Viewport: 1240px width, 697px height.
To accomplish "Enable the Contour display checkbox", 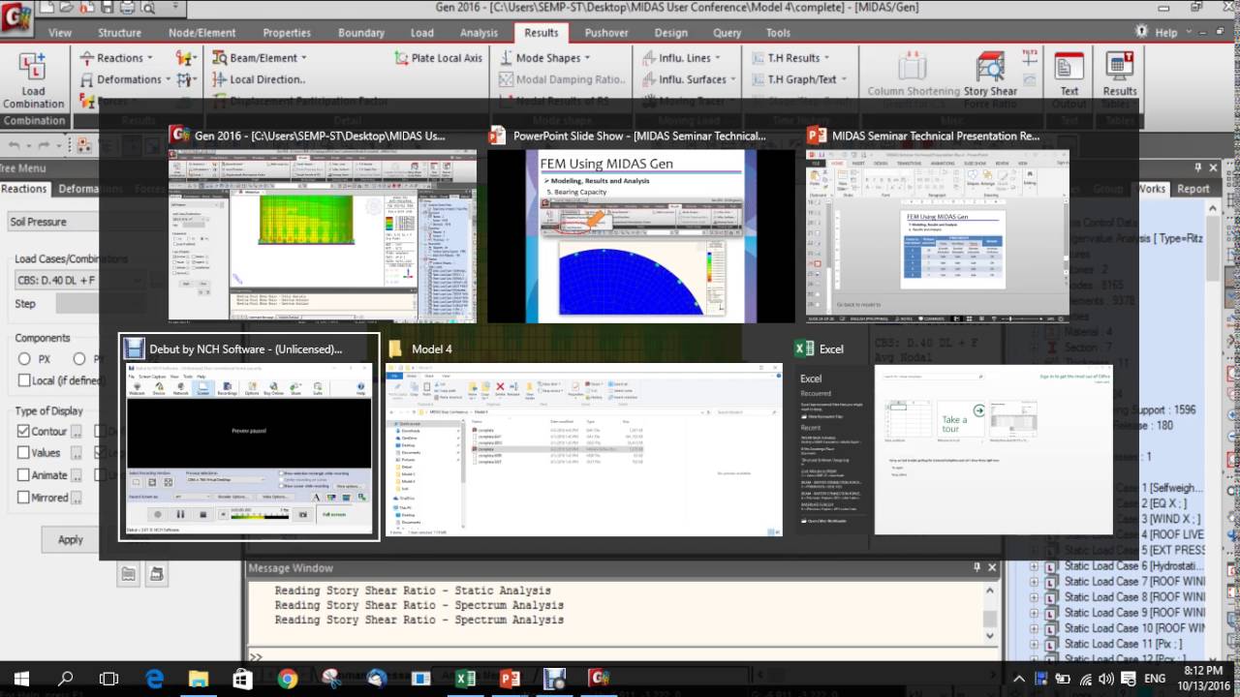I will pyautogui.click(x=23, y=431).
